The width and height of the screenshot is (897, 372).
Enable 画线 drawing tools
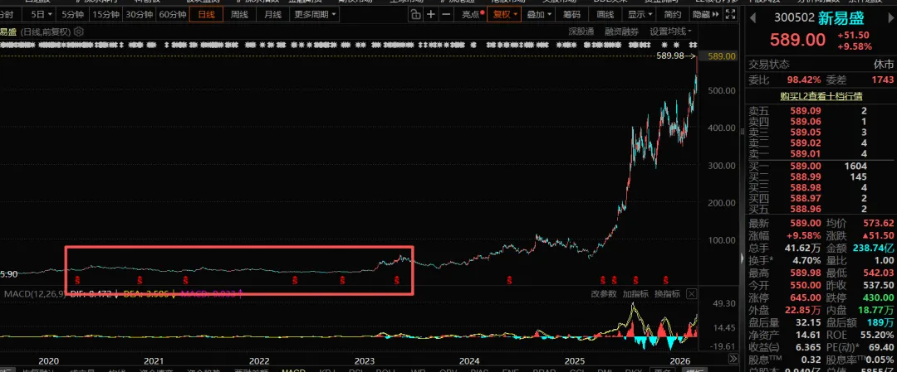pos(605,14)
